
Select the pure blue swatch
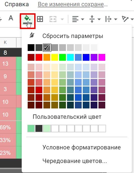86,57
